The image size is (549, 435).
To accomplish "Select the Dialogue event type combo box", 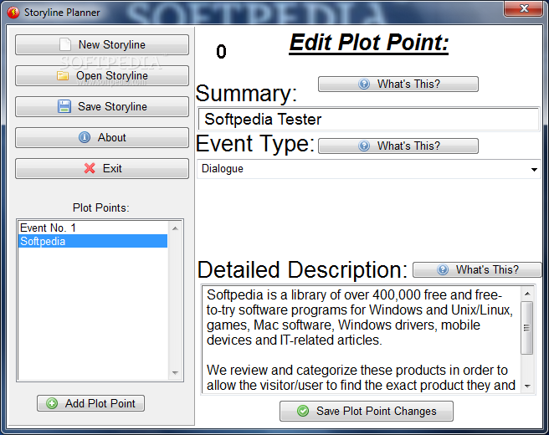I will 369,169.
